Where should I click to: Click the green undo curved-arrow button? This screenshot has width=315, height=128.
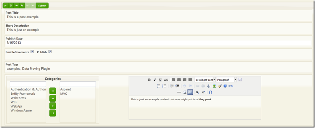pos(22,6)
